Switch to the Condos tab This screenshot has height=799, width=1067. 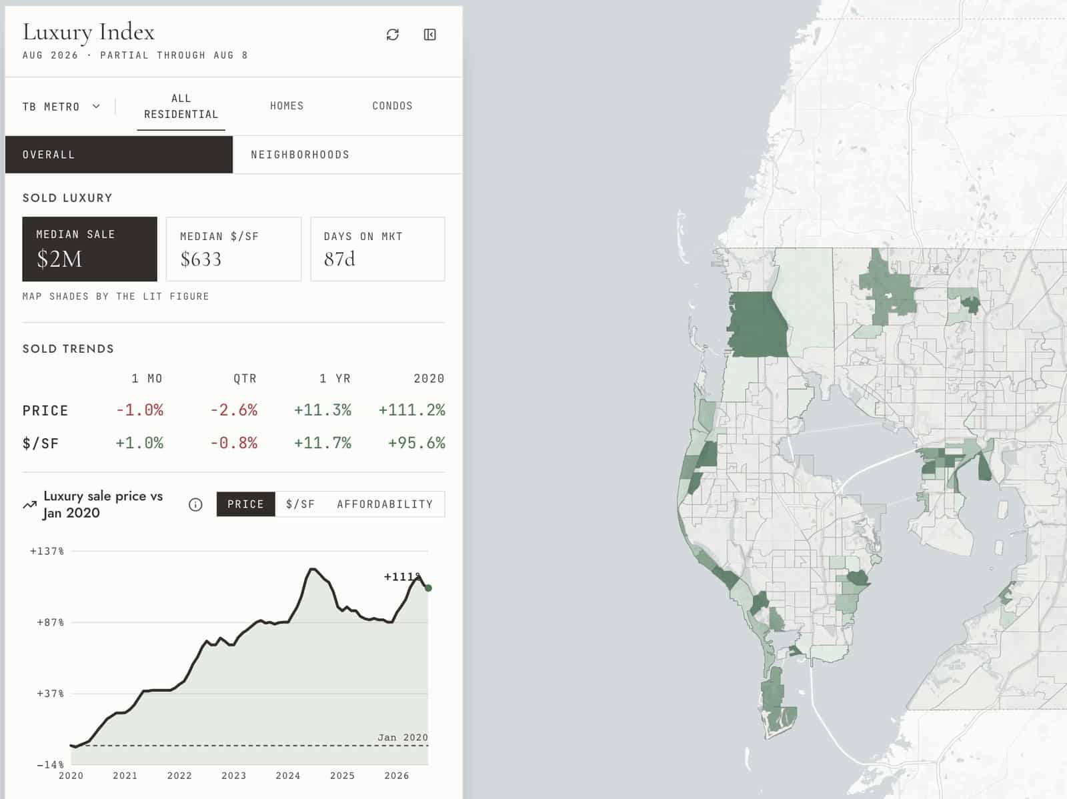click(392, 106)
